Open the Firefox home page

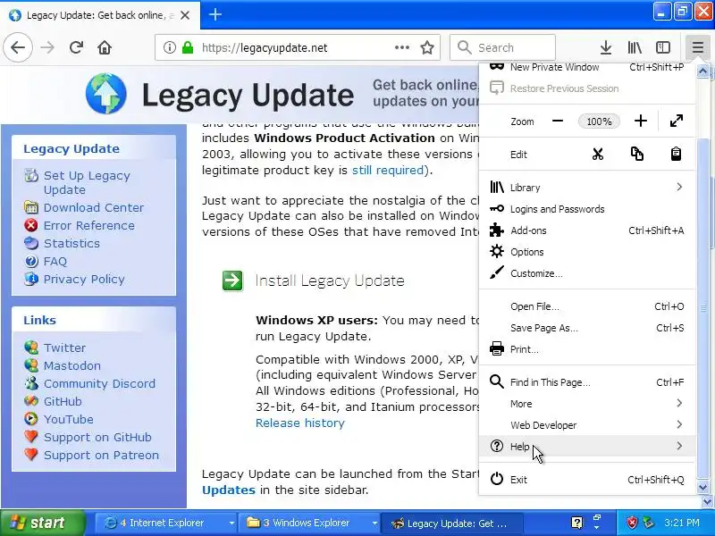click(x=105, y=47)
